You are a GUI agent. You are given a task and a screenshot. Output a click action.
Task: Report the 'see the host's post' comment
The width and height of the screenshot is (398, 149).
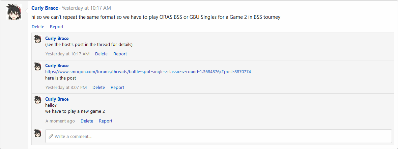tap(120, 54)
